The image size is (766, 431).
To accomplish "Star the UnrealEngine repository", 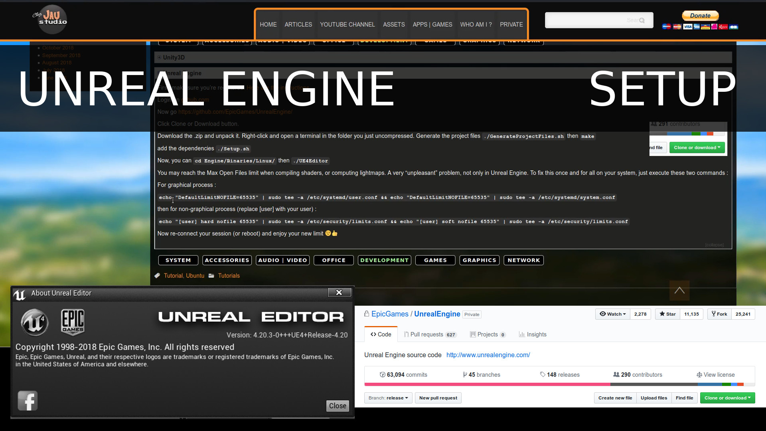I will pos(667,314).
